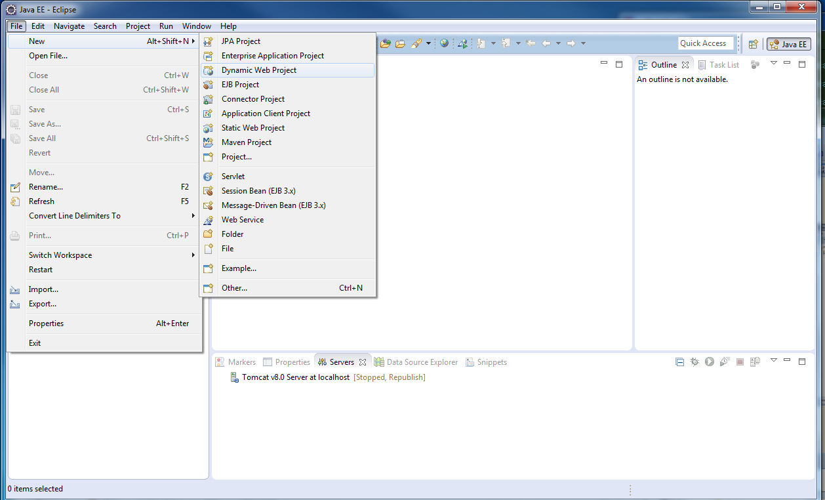Screen dimensions: 825x500
Task: Open the Outline view menu triangle
Action: pos(773,63)
